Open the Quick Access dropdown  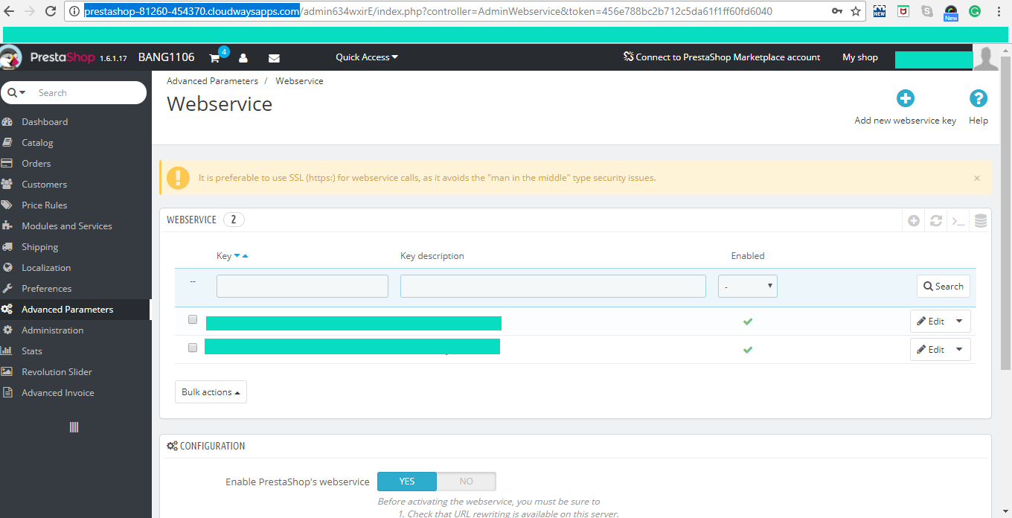(367, 57)
